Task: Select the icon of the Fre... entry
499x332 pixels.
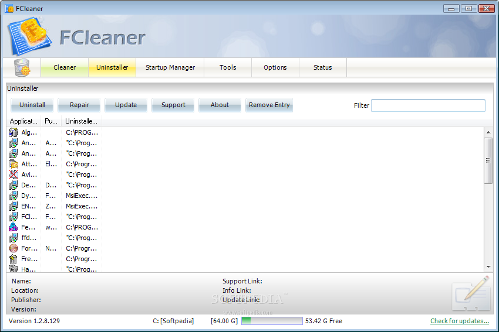Action: coord(14,259)
